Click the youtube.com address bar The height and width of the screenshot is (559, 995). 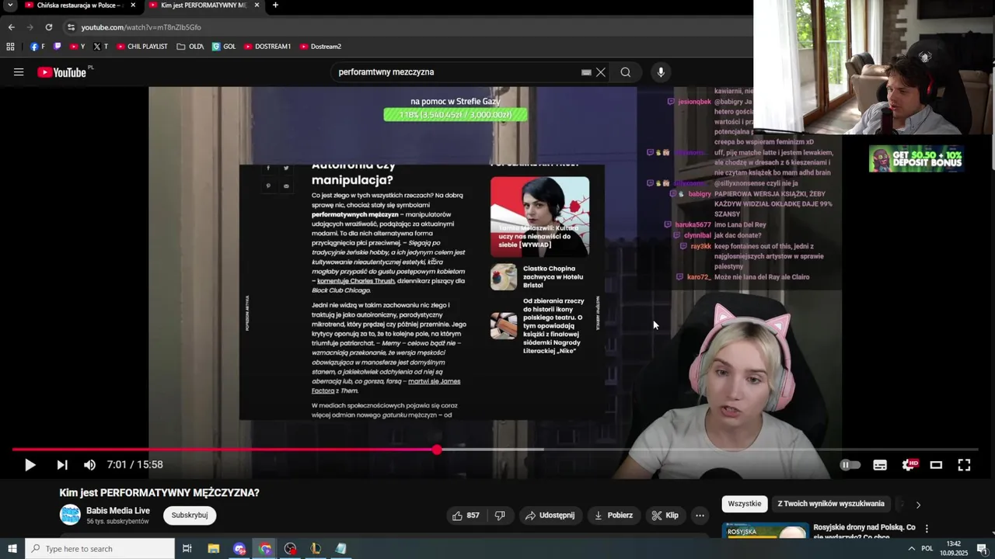[x=404, y=27]
